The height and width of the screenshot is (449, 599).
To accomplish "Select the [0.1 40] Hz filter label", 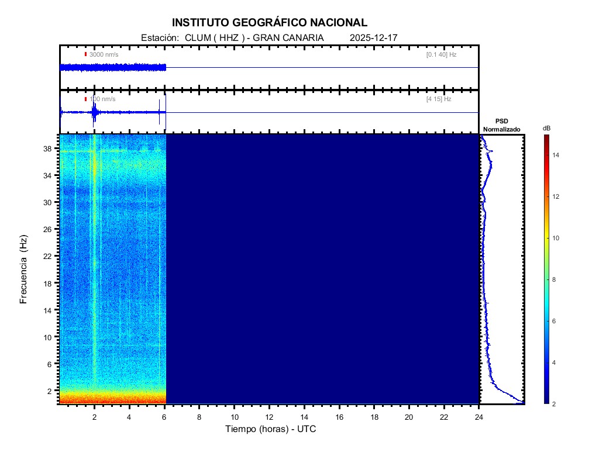I will [x=441, y=54].
